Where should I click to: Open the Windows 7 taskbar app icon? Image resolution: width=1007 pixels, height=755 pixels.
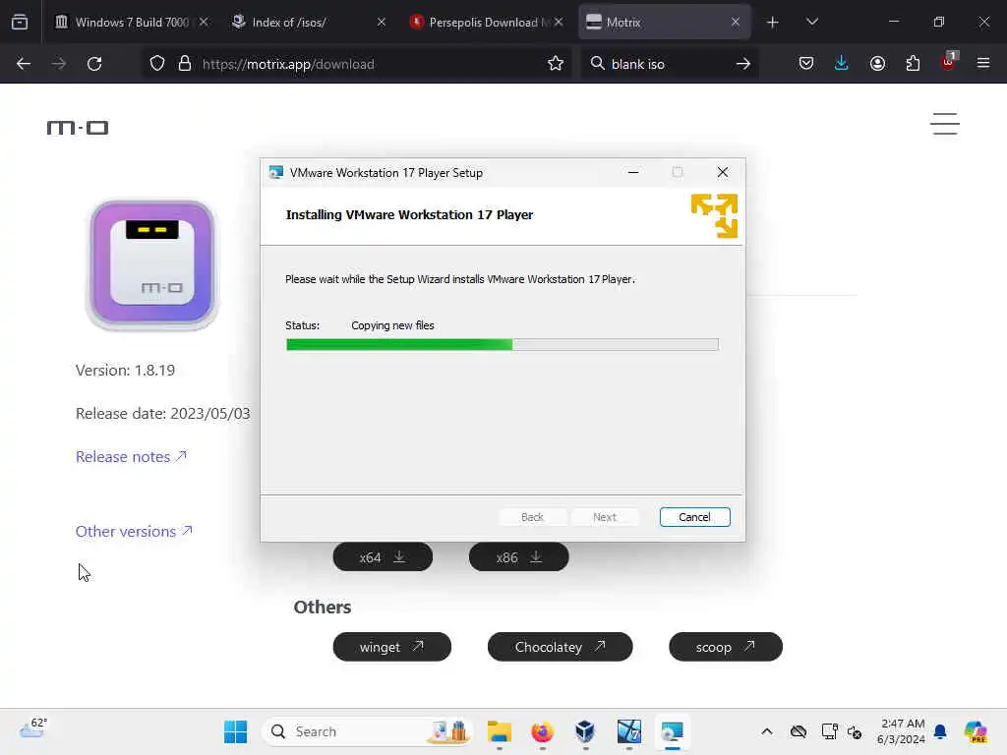point(629,731)
